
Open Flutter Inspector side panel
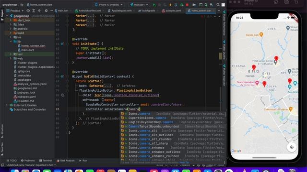point(224,75)
